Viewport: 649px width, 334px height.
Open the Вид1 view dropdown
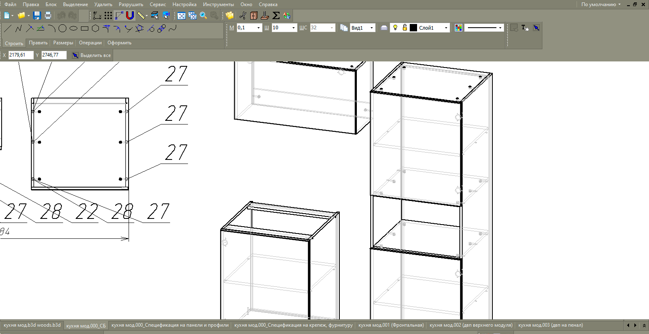coord(362,28)
